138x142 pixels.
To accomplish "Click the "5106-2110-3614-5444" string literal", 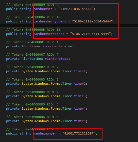I will point(92,21).
